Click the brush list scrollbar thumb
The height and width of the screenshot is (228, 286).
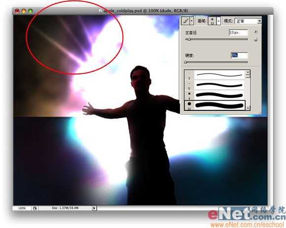[248, 76]
